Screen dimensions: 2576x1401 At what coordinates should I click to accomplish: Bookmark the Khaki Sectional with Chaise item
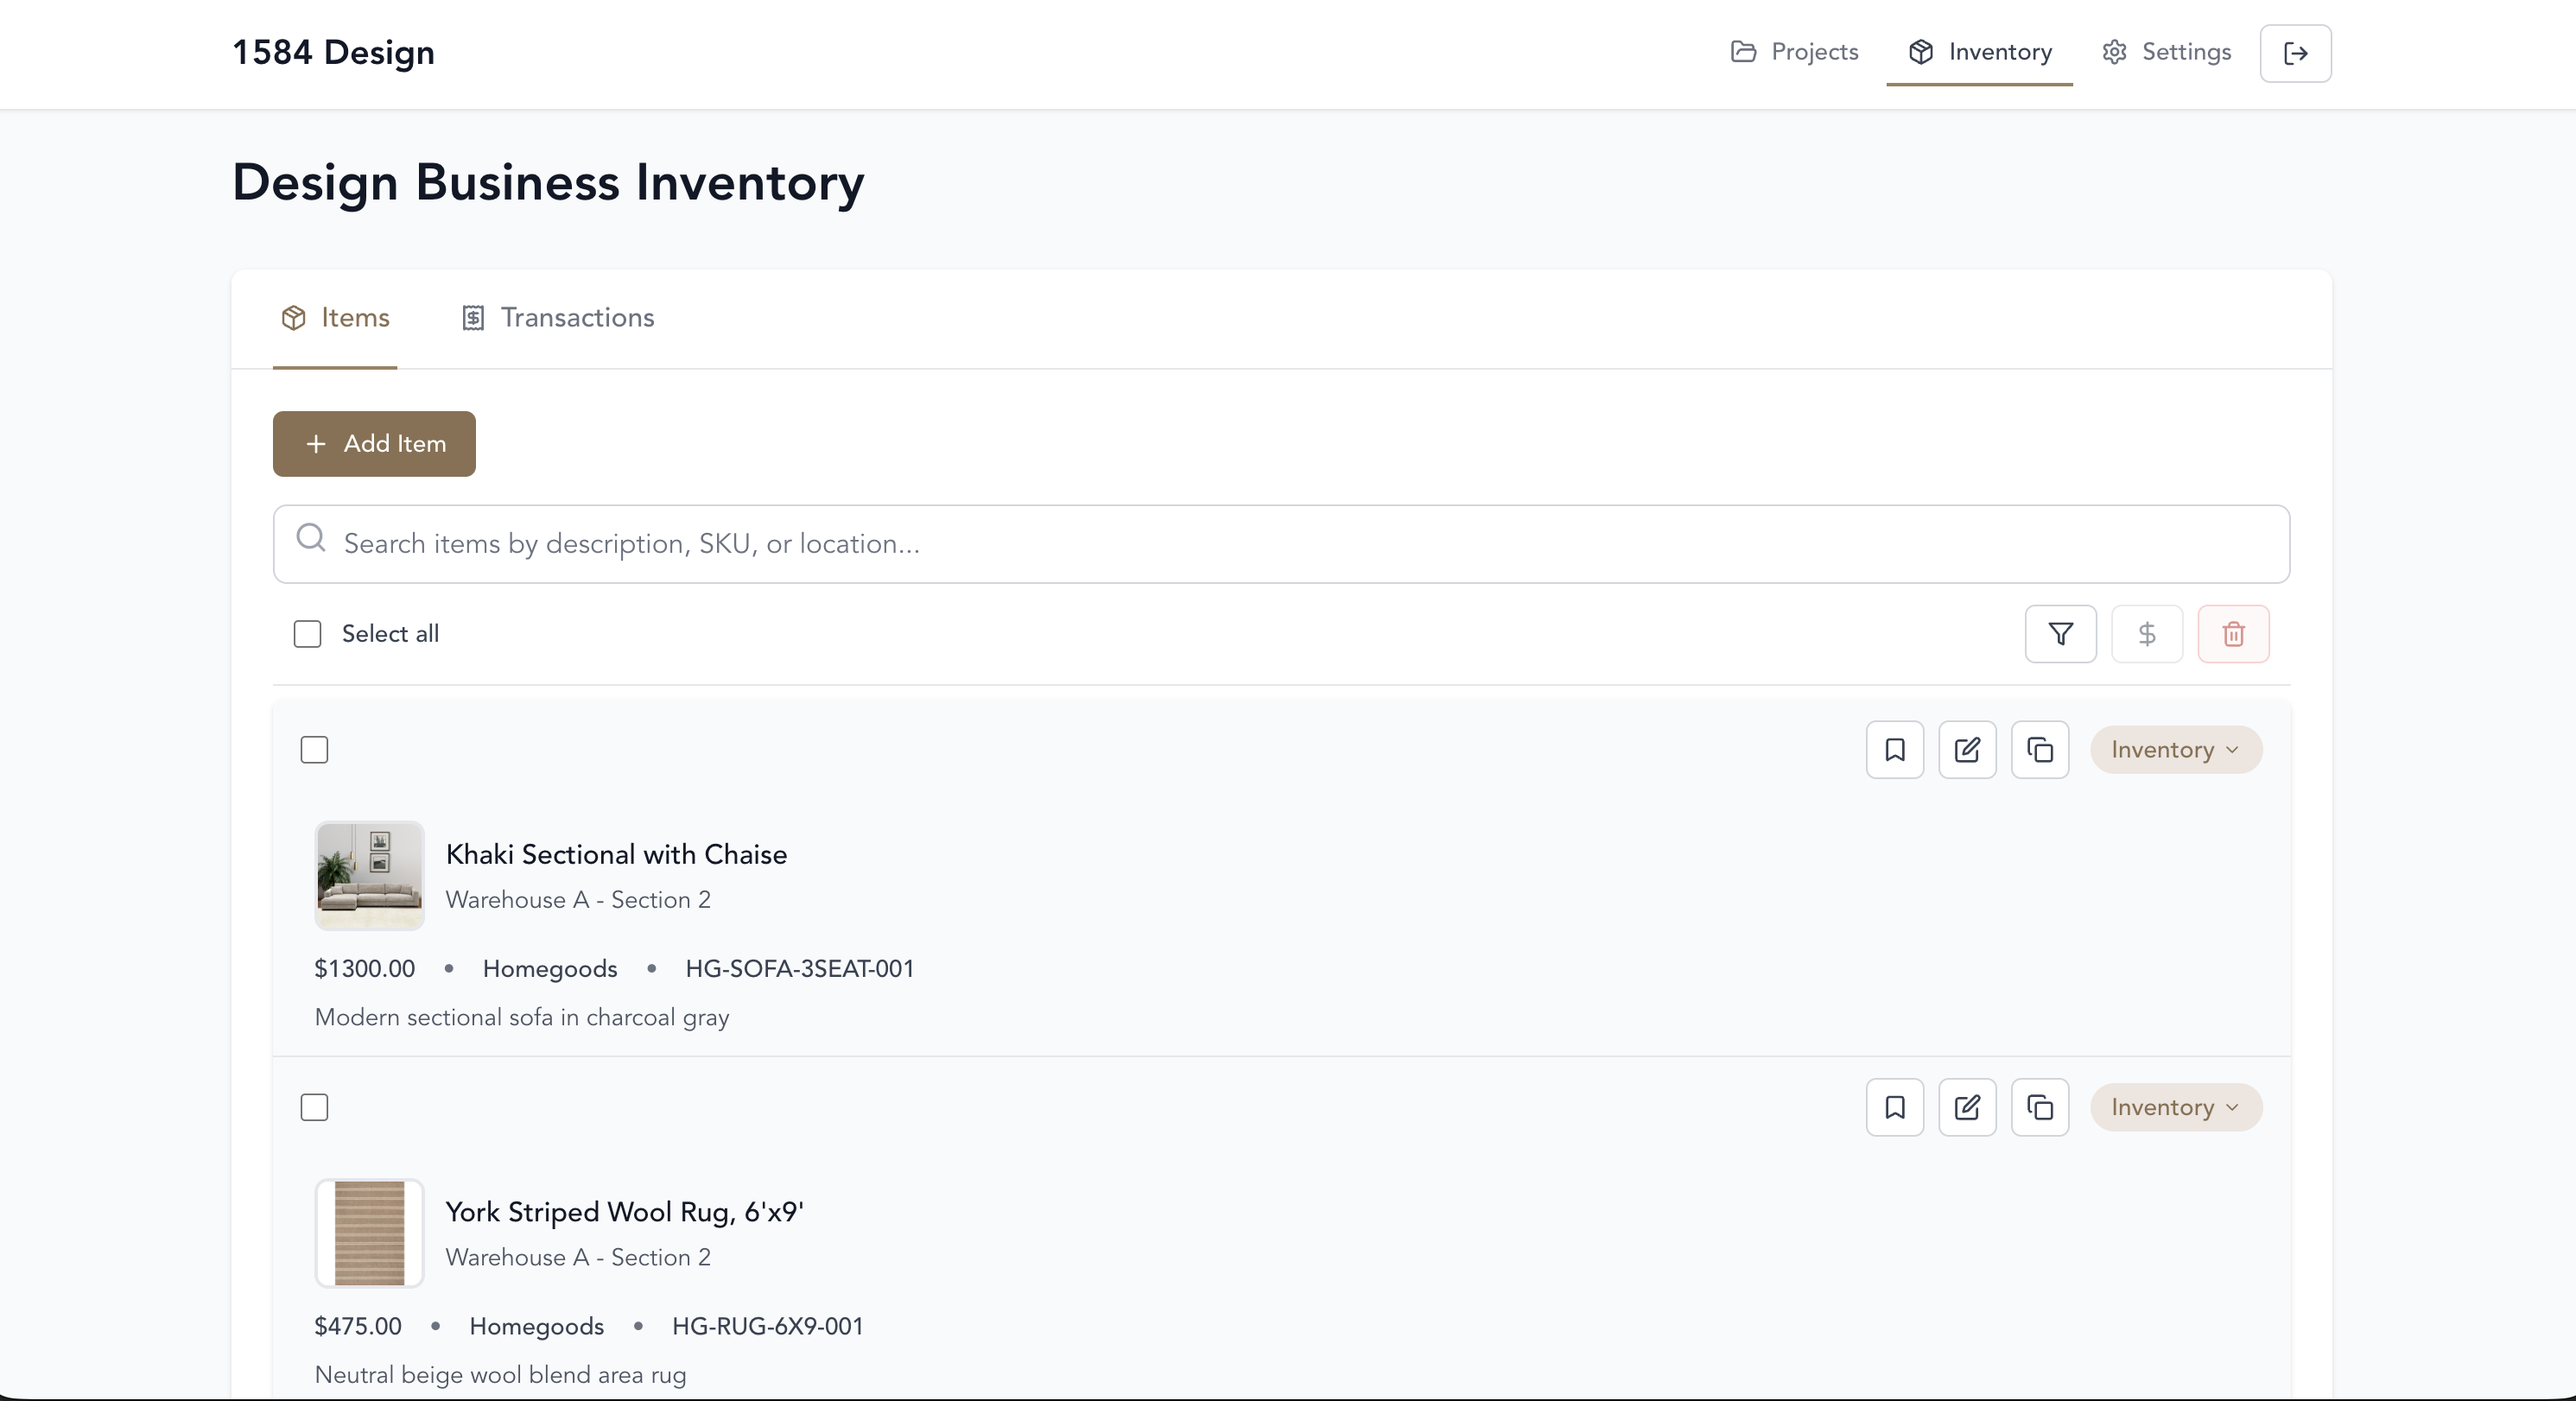coord(1894,749)
